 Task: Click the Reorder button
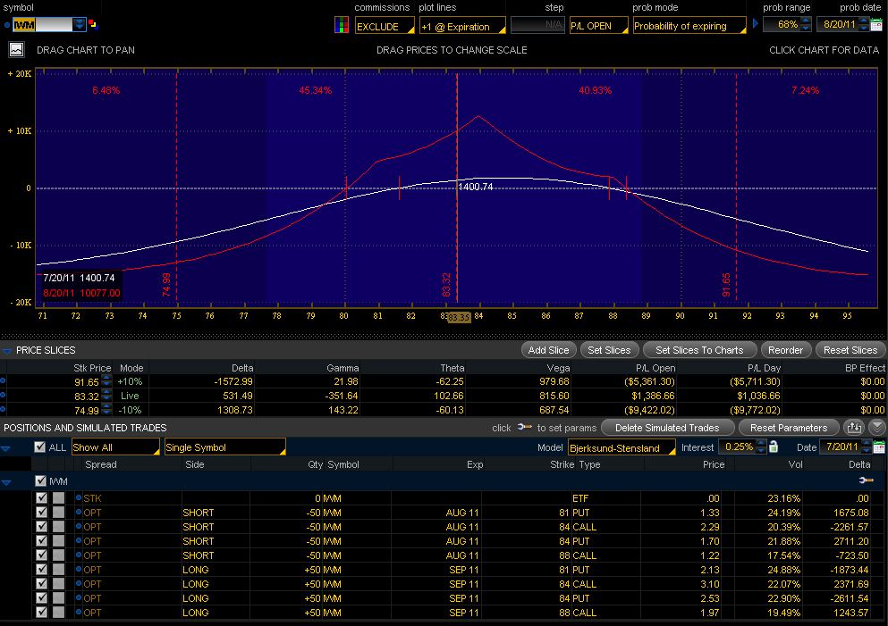point(785,350)
